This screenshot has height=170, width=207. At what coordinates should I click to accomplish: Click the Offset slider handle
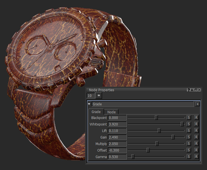click(148, 150)
